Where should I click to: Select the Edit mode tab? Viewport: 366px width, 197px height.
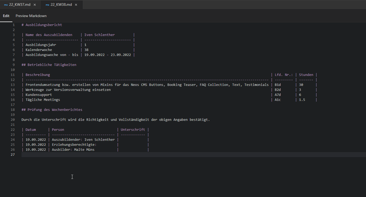click(6, 16)
